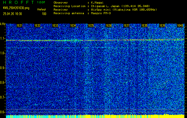
Task: Click the HROFFT title text
Action: point(18,2)
